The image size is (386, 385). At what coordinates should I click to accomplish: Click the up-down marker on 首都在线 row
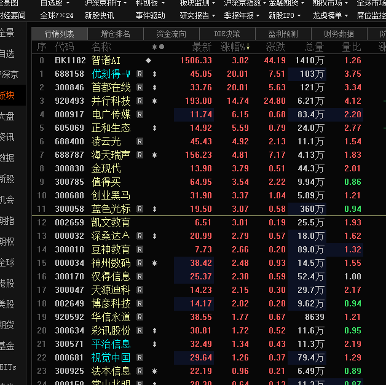tap(155, 88)
